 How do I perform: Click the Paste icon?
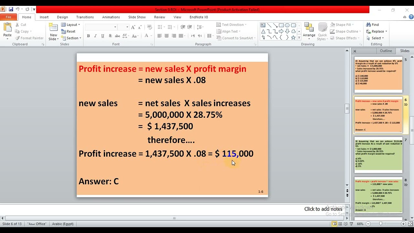(7, 28)
